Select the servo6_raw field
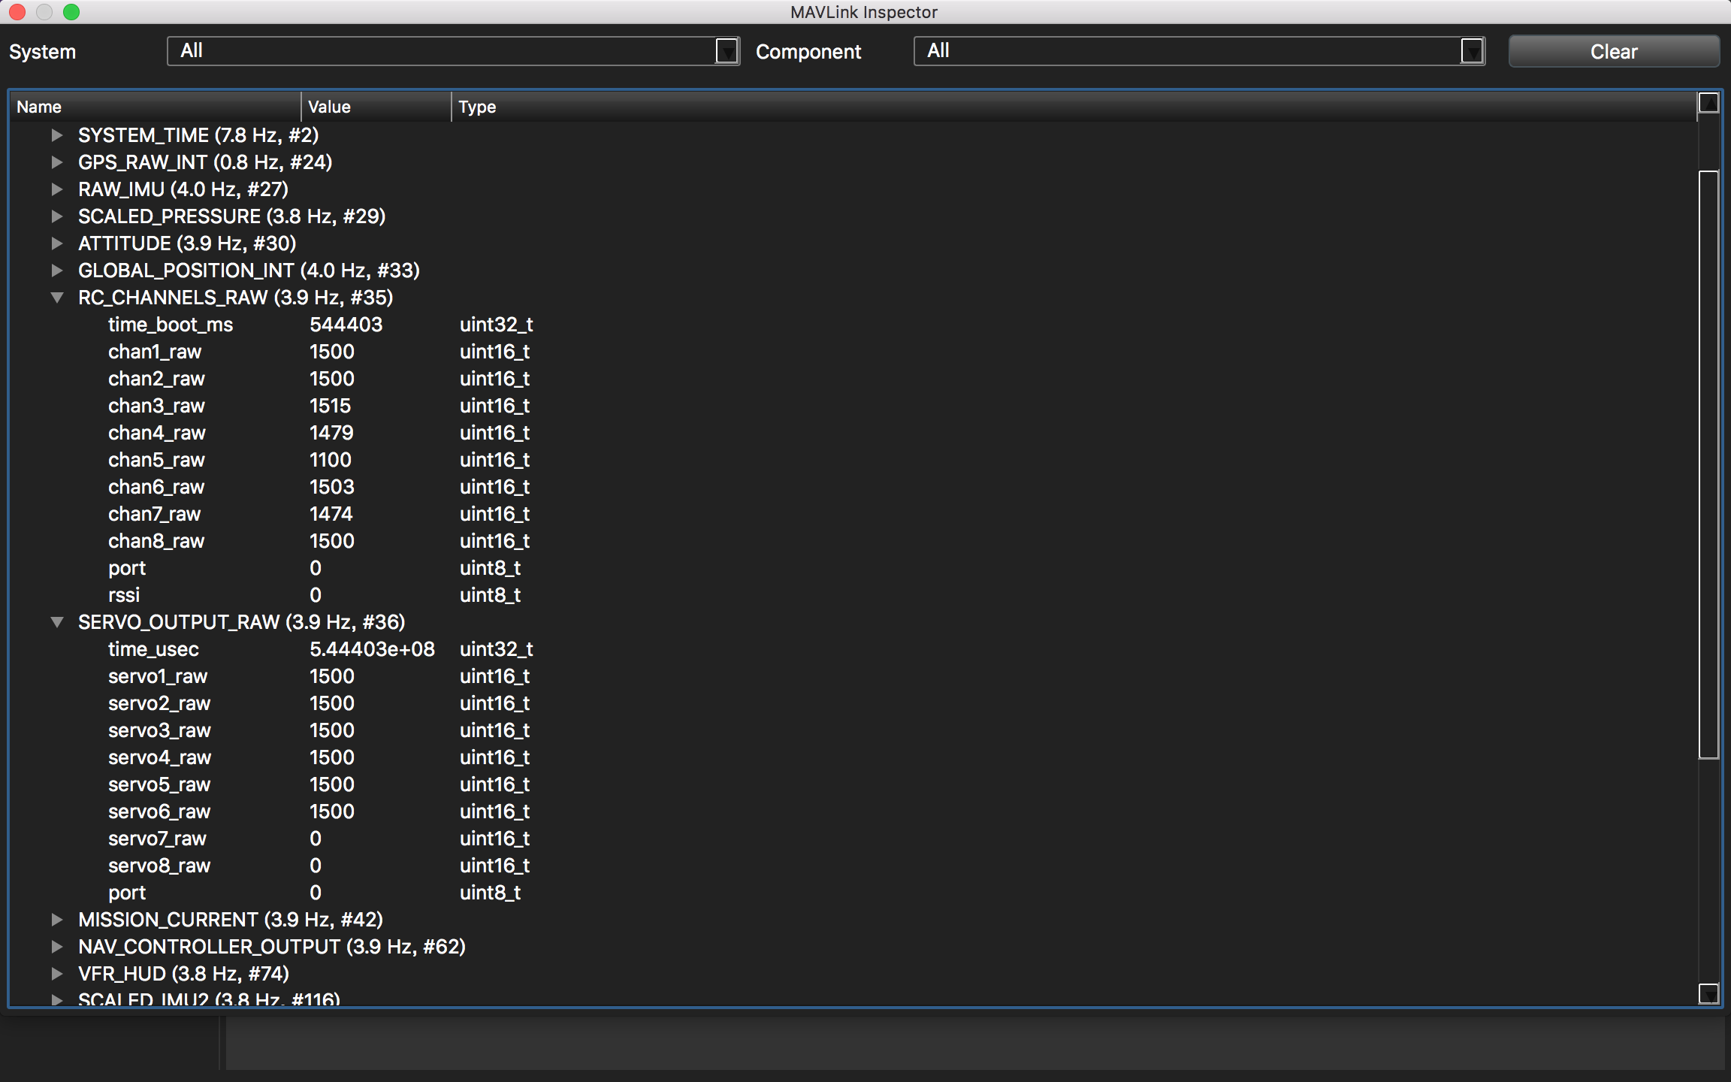Image resolution: width=1731 pixels, height=1082 pixels. pyautogui.click(x=159, y=811)
